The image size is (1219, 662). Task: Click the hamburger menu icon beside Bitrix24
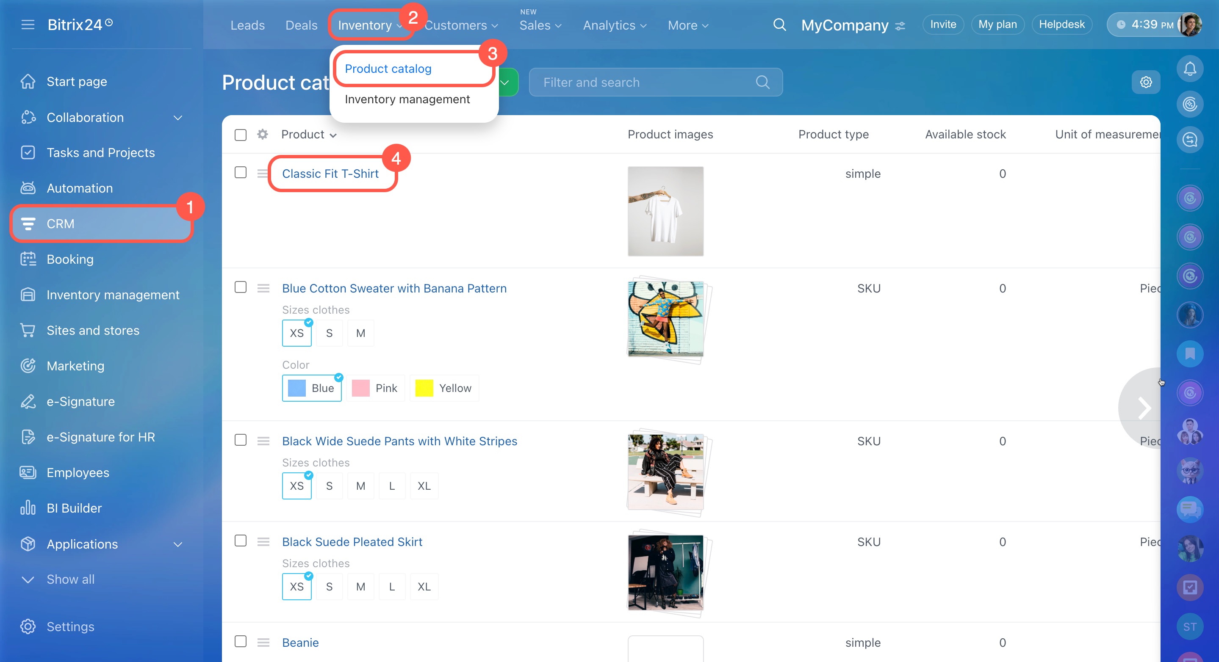28,25
